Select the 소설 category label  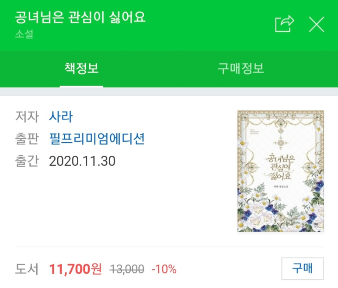pos(24,34)
